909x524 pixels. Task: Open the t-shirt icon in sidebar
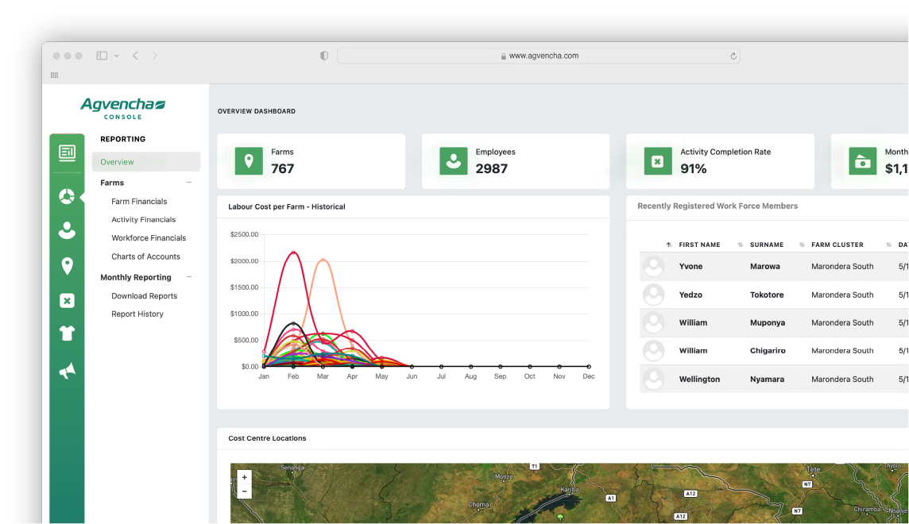[x=67, y=333]
